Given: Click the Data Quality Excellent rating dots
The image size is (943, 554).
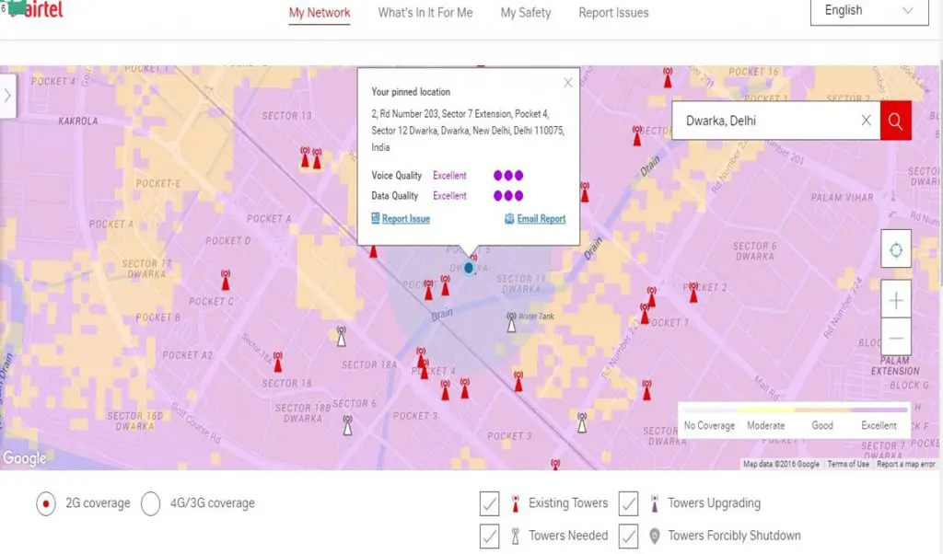Looking at the screenshot, I should (508, 196).
